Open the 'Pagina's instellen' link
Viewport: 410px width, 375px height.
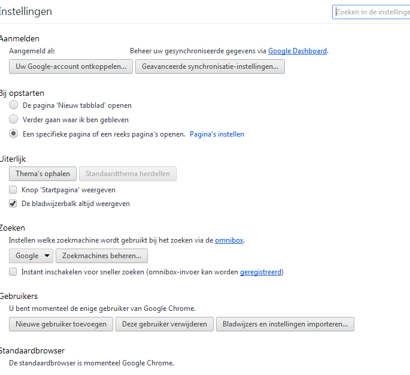click(217, 134)
